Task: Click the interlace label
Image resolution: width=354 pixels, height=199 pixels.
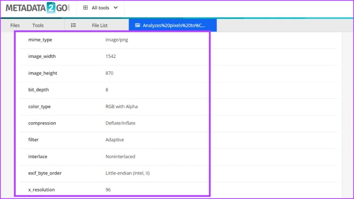Action: pos(38,157)
